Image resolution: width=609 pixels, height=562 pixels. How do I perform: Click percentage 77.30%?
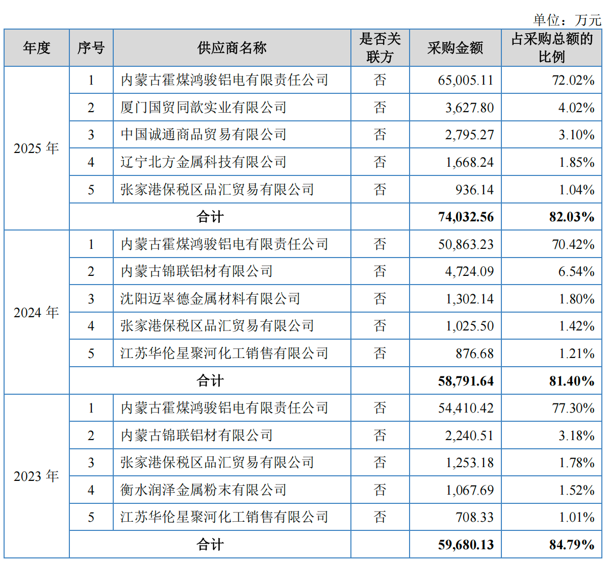point(573,408)
